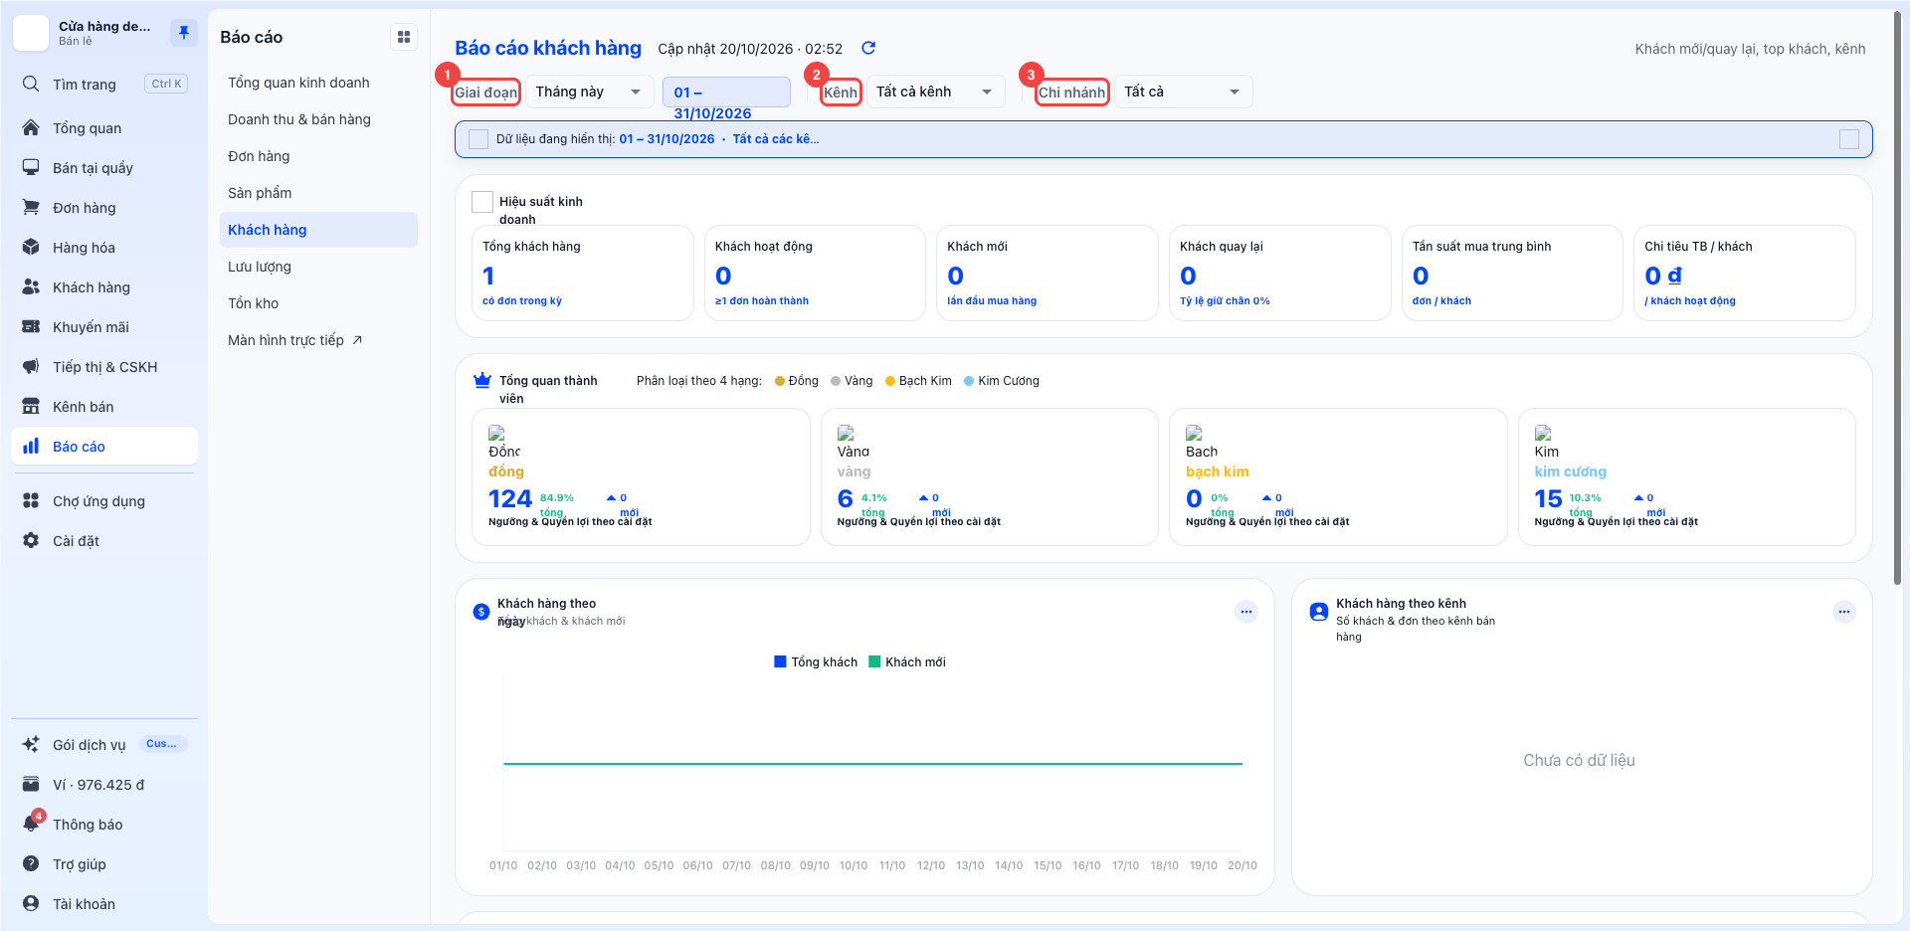
Task: Open the Tất cả kênh channel dropdown
Action: click(935, 92)
